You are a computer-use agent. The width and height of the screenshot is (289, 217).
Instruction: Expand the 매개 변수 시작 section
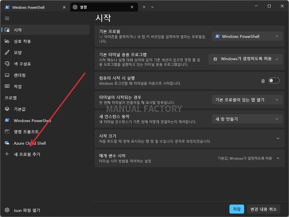tap(189, 158)
